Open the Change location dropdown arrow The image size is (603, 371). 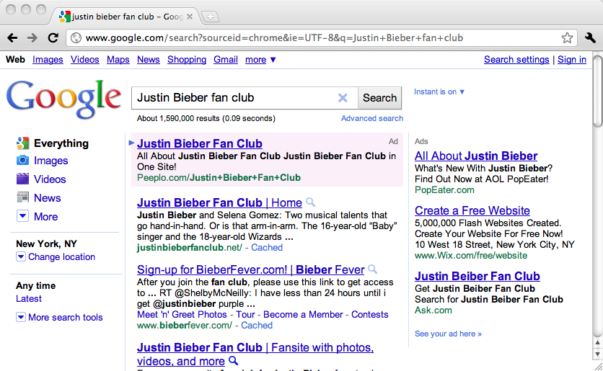coord(21,256)
